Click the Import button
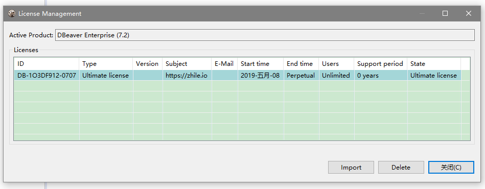Screen dimensions: 485x189 click(351, 168)
